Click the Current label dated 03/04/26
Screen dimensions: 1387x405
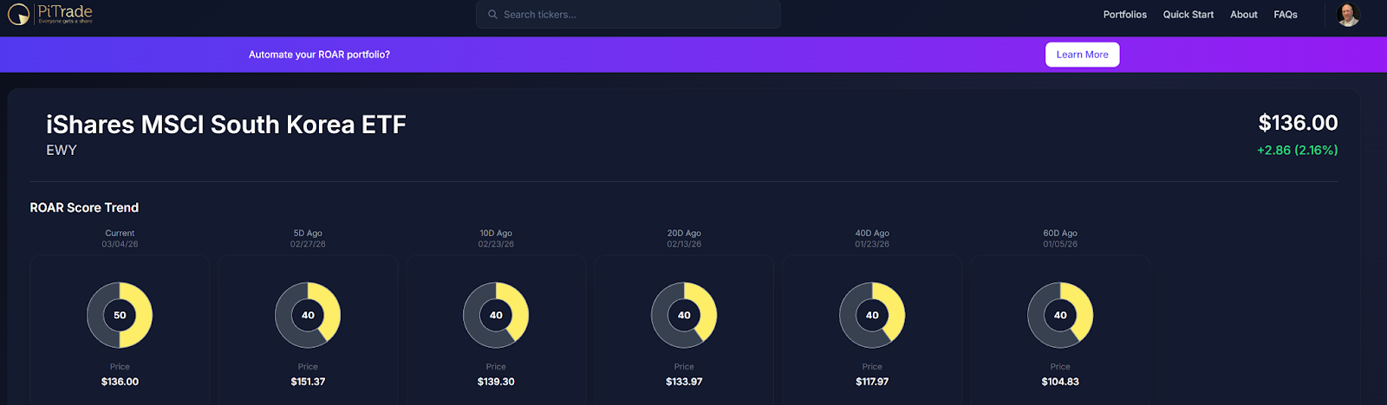(120, 234)
